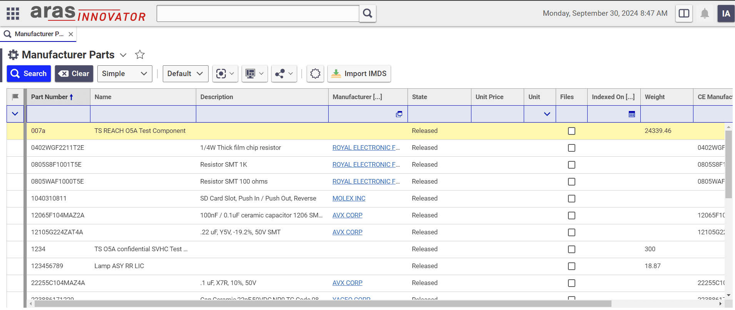Expand the search row chevron
The image size is (735, 310).
click(15, 114)
